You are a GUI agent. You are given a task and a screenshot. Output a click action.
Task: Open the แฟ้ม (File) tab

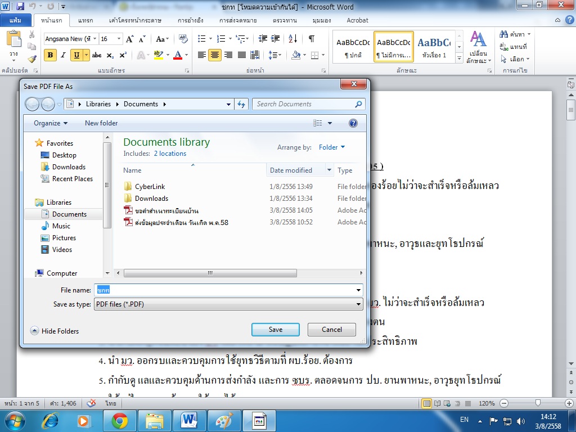tap(15, 21)
